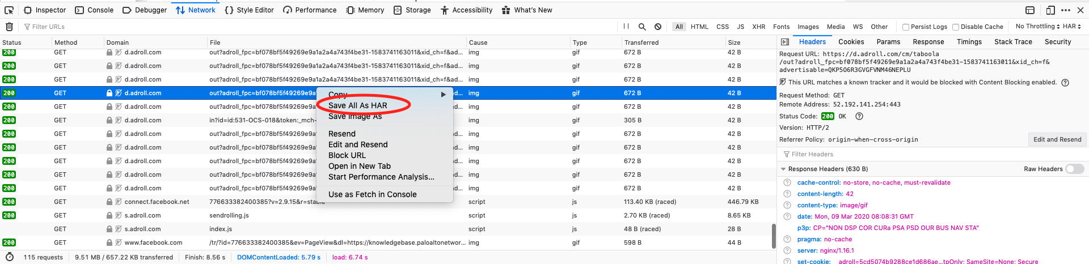The height and width of the screenshot is (264, 1089).
Task: Filter requests by Images
Action: click(808, 27)
